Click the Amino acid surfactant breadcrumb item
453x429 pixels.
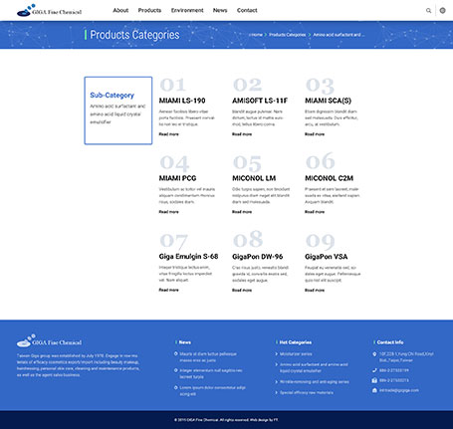339,35
